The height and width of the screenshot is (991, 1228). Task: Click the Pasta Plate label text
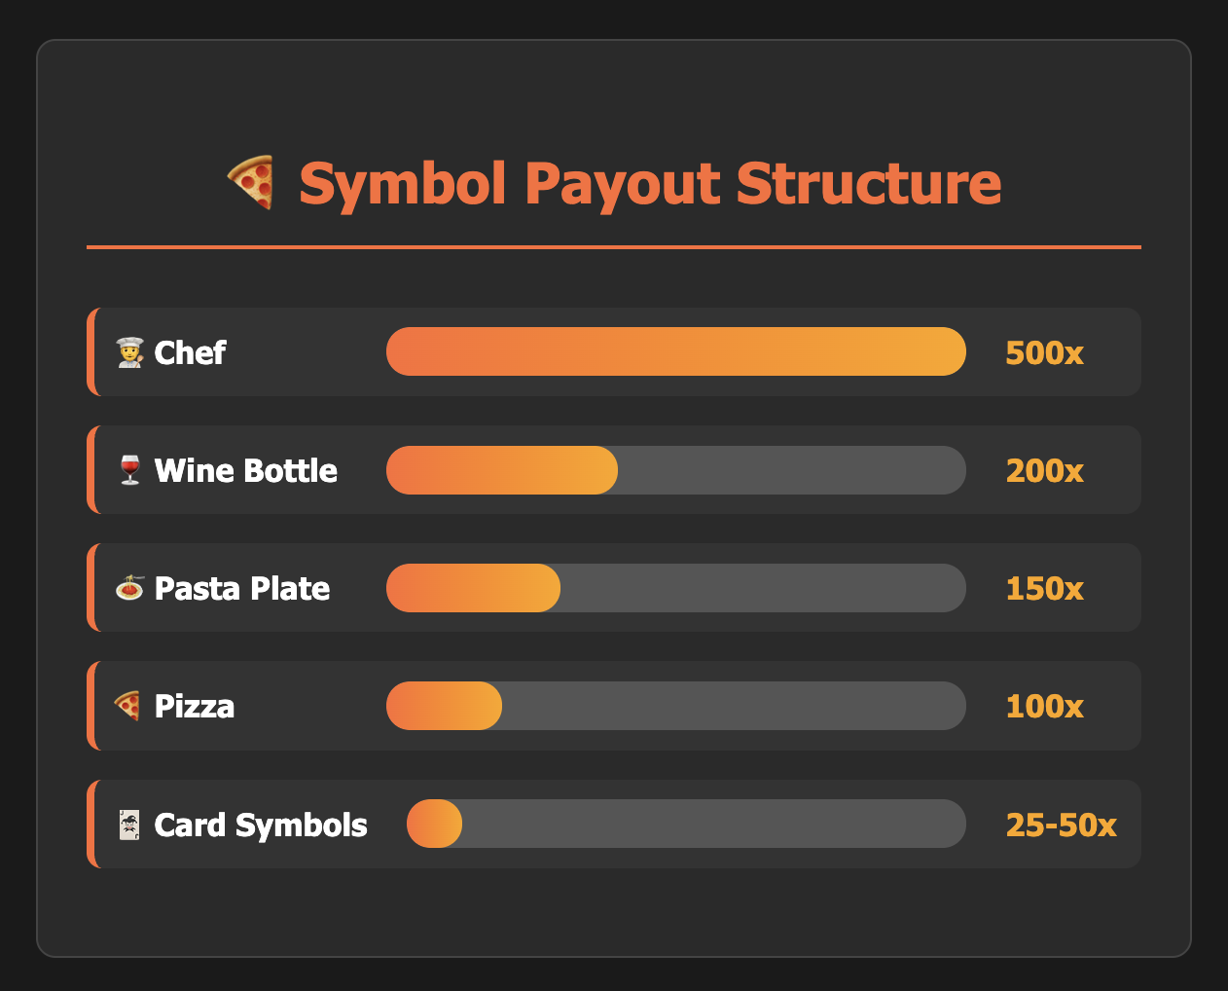pos(242,589)
